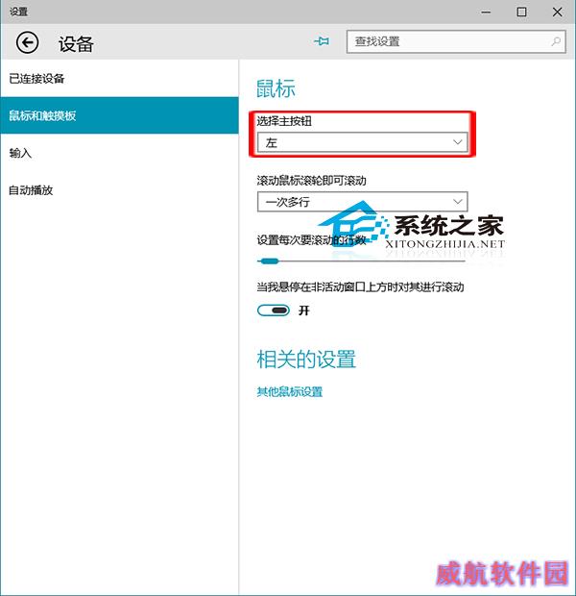Open the 自动播放 section
This screenshot has height=596, width=576.
click(119, 190)
